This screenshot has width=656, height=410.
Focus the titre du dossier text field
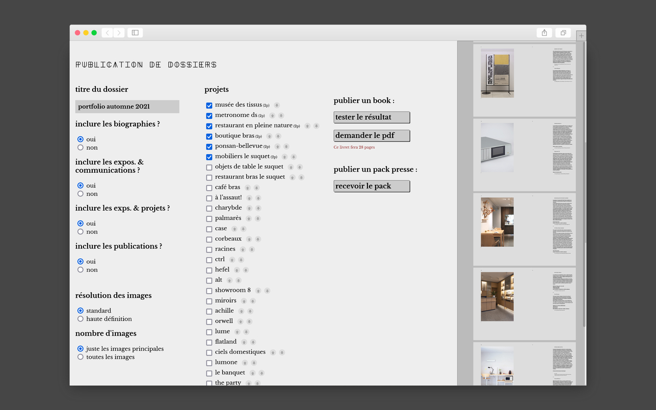click(127, 107)
